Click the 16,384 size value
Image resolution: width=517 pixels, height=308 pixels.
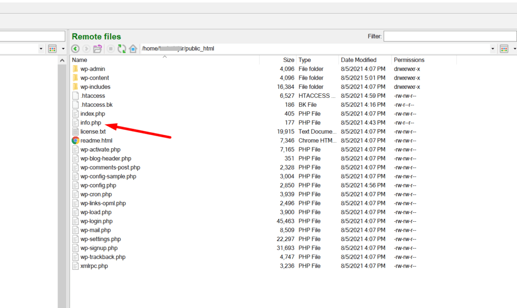(286, 87)
